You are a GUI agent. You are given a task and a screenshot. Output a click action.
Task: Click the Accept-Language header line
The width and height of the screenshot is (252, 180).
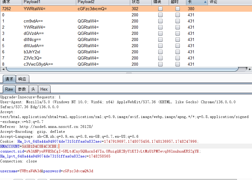(69, 137)
